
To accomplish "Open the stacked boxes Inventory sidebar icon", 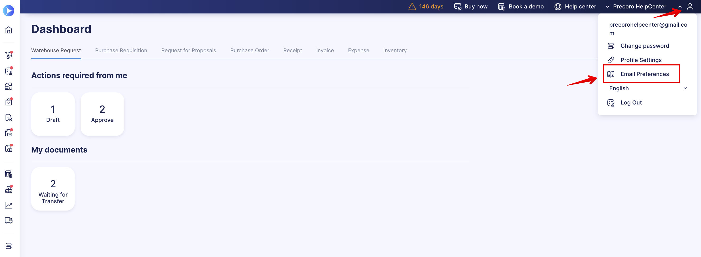I will pos(9,189).
